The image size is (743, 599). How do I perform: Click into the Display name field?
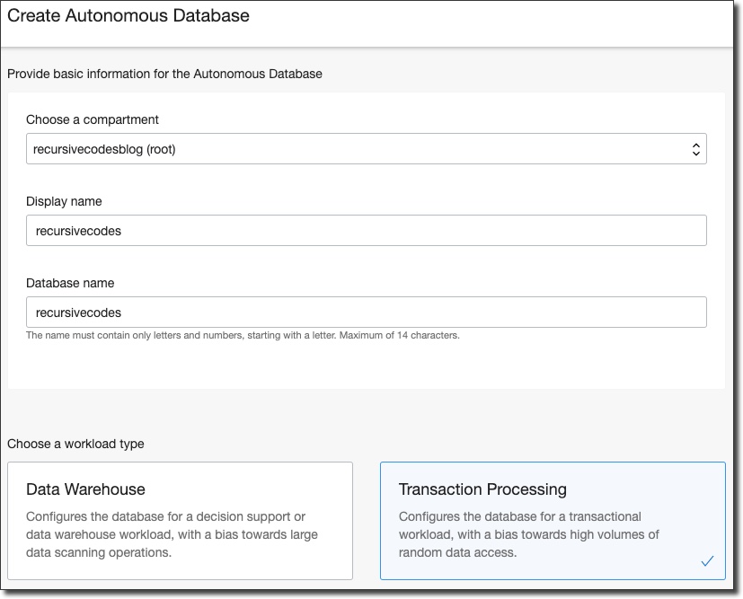[x=366, y=231]
